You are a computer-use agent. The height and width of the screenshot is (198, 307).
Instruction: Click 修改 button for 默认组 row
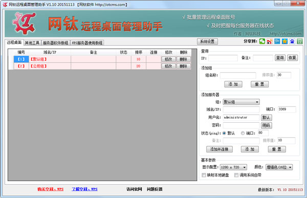coord(168,59)
